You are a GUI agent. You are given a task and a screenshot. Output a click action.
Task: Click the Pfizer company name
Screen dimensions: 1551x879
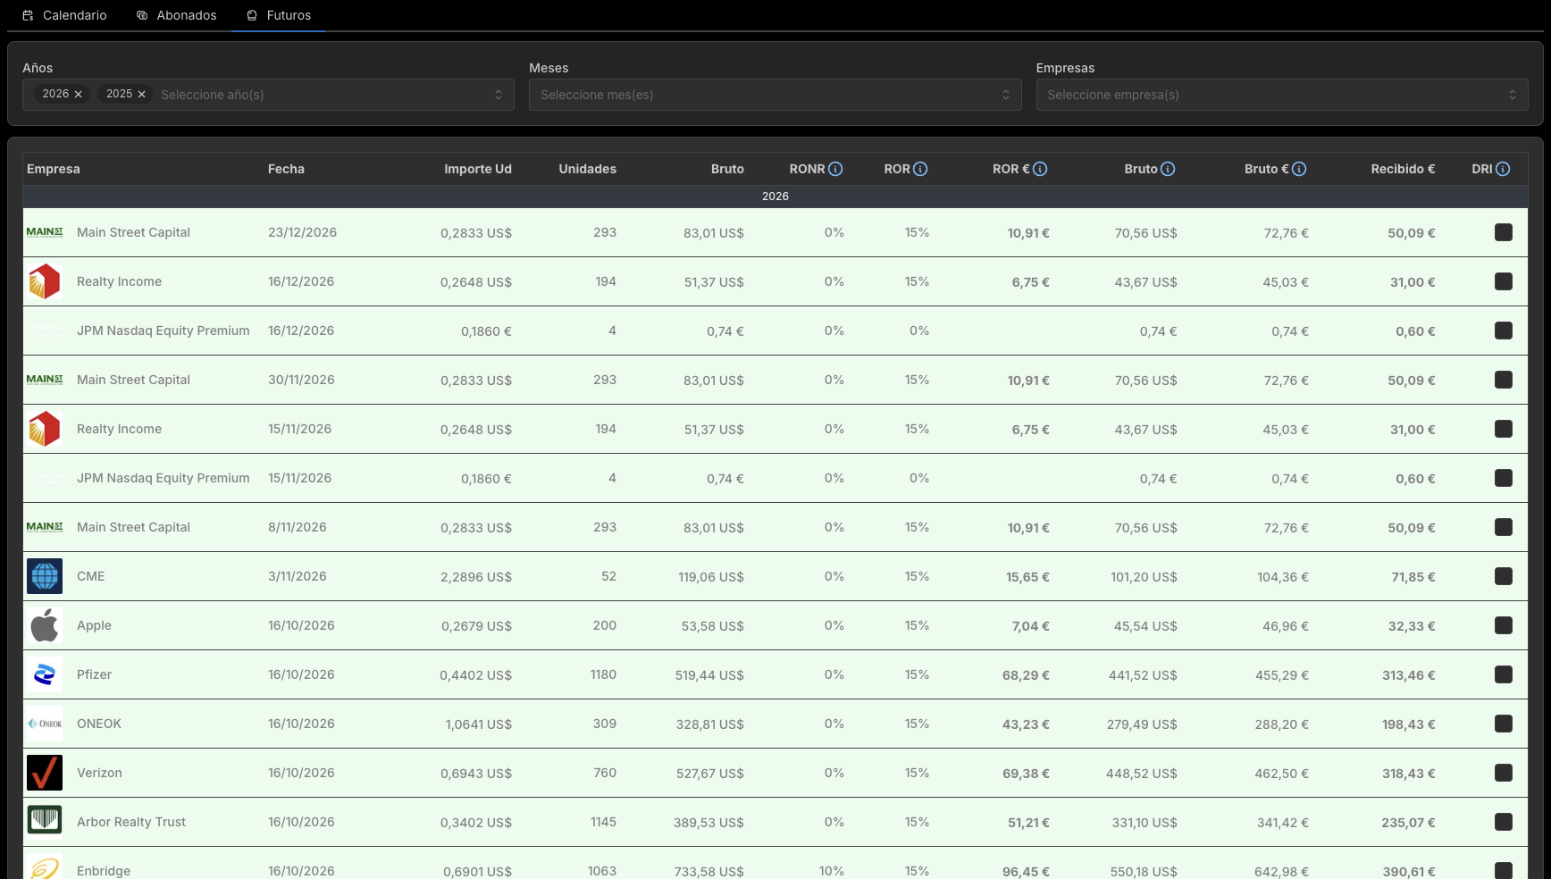click(94, 674)
